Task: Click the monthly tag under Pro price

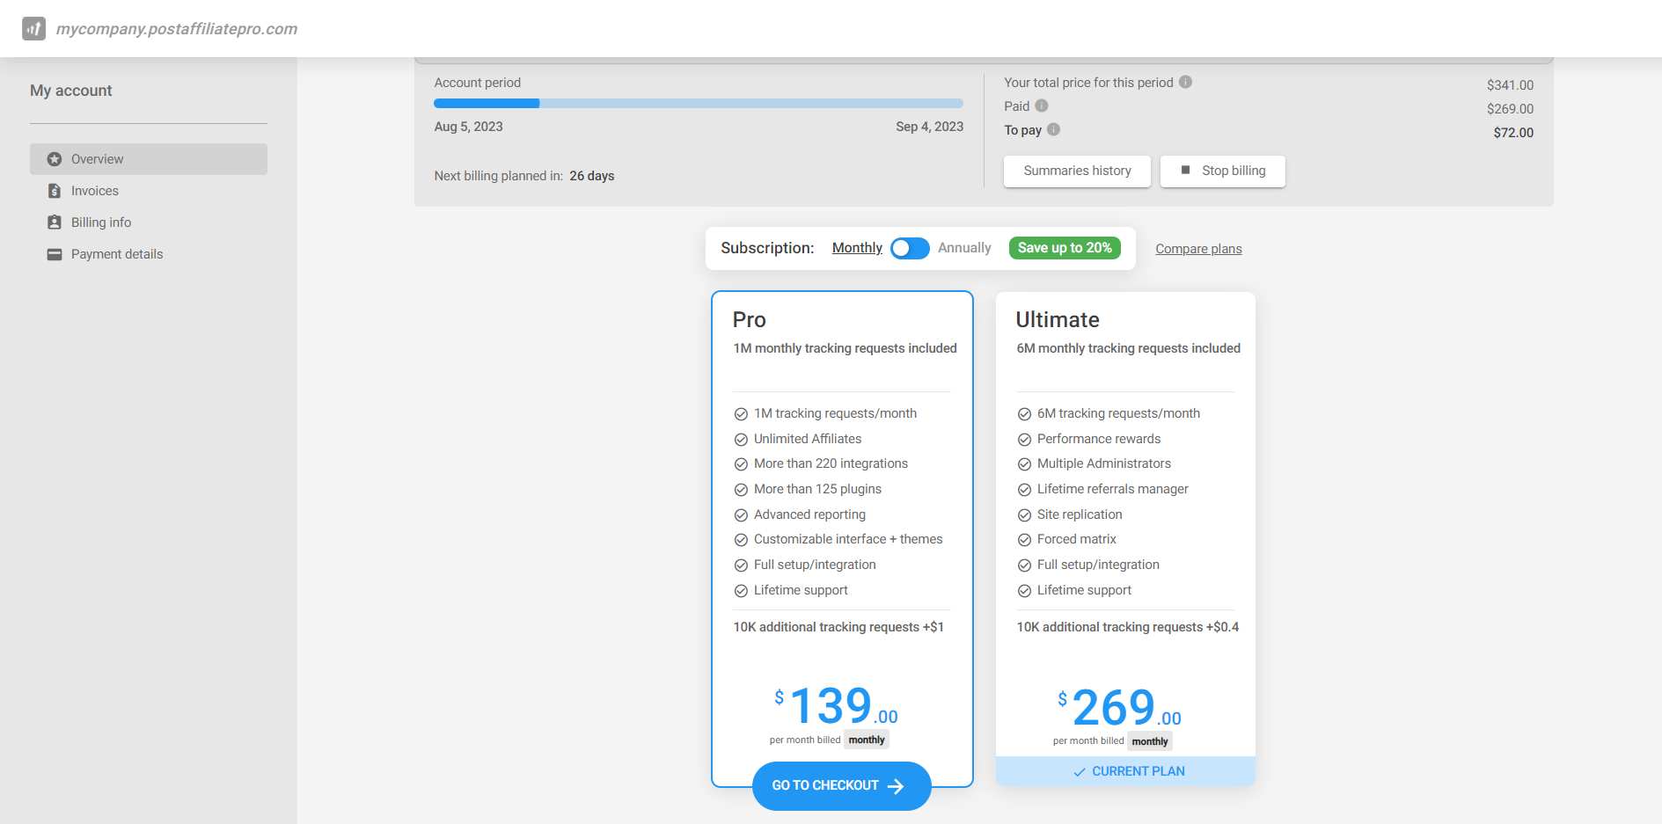Action: [867, 740]
